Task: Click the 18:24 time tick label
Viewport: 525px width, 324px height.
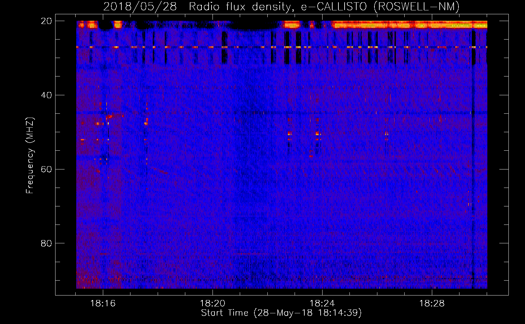Action: (x=322, y=304)
